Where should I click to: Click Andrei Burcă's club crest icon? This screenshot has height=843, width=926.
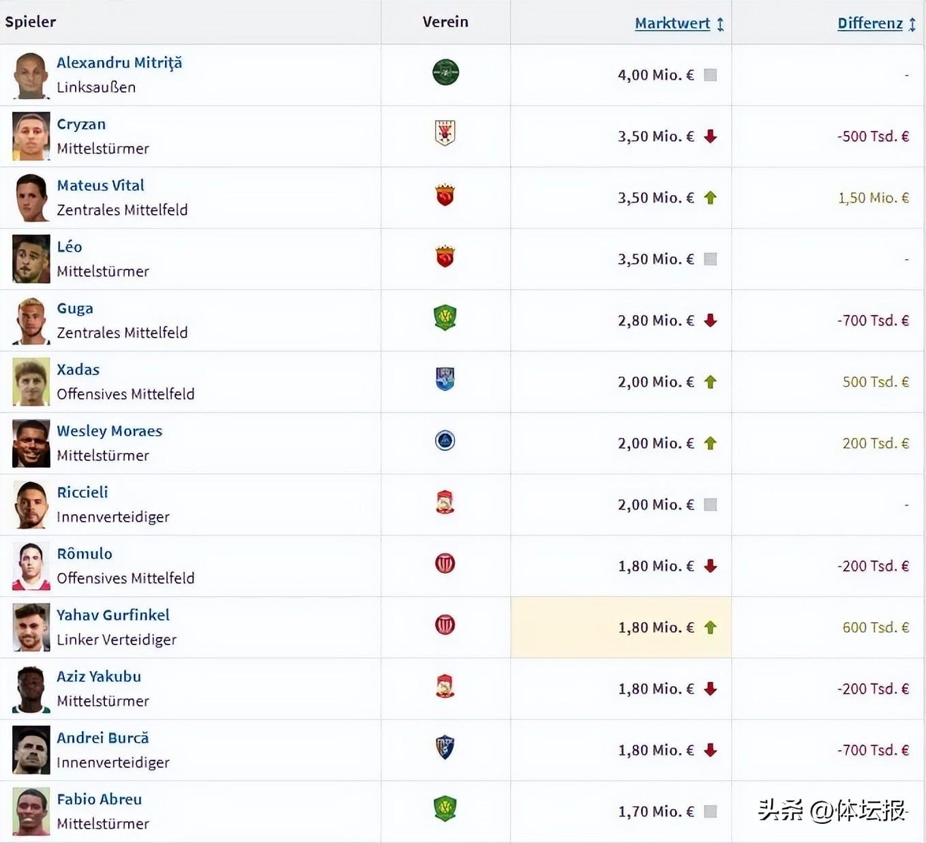coord(445,748)
